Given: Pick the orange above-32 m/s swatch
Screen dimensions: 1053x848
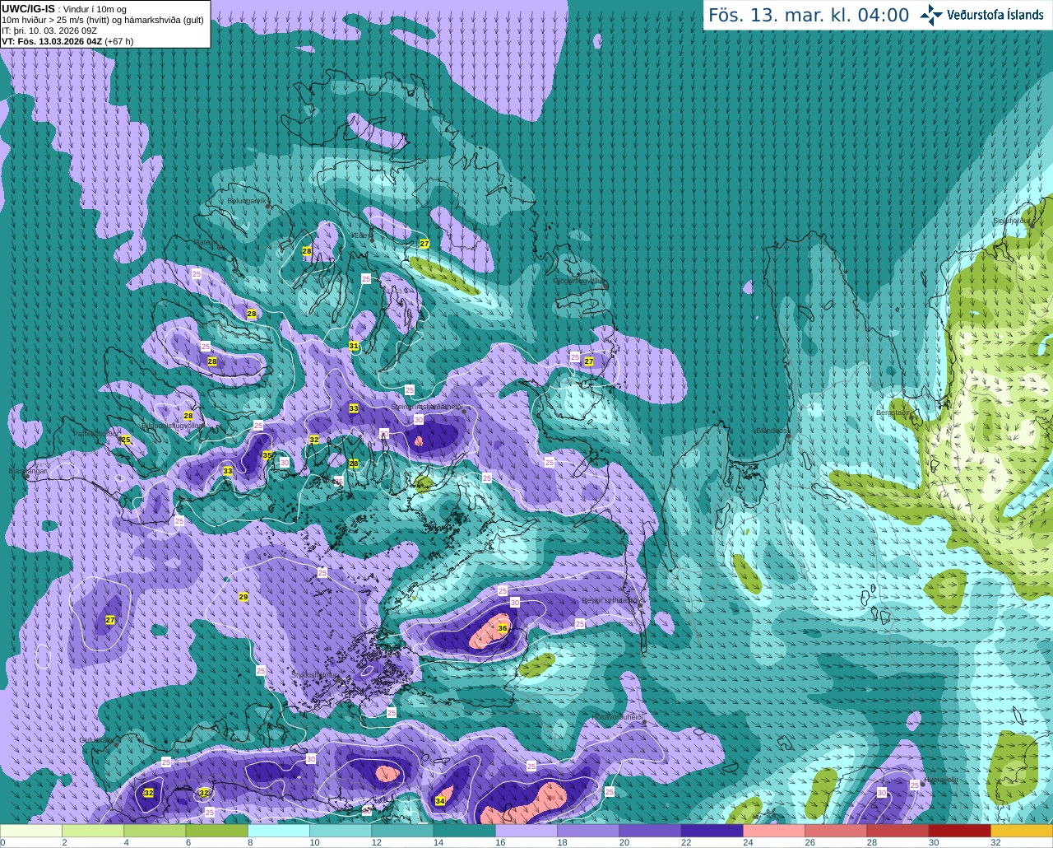Looking at the screenshot, I should tap(1022, 831).
